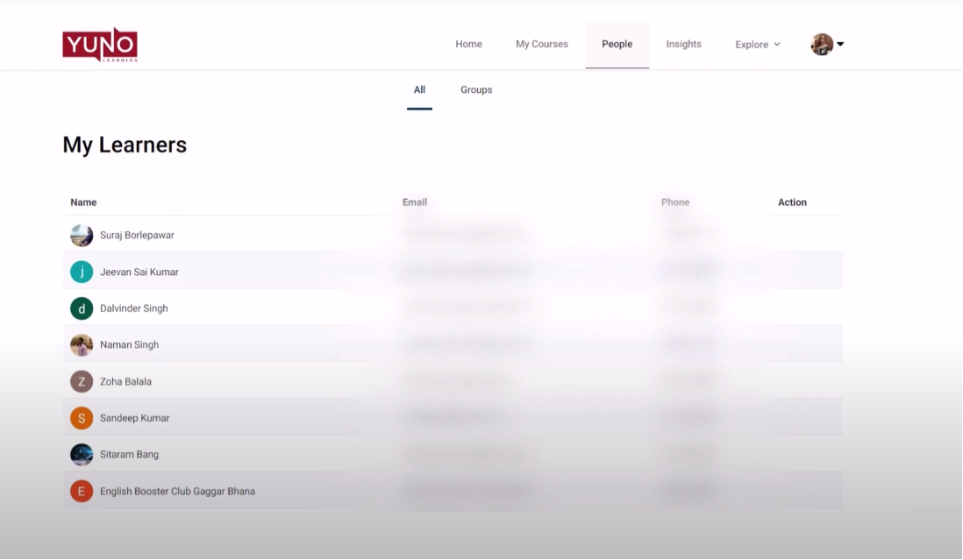The height and width of the screenshot is (560, 963).
Task: Click the Yuno Learning logo
Action: (100, 45)
